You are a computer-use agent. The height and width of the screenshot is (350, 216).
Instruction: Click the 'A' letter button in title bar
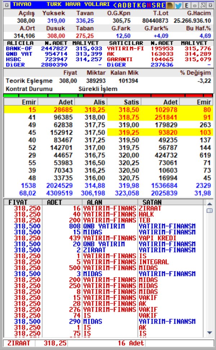(120, 5)
